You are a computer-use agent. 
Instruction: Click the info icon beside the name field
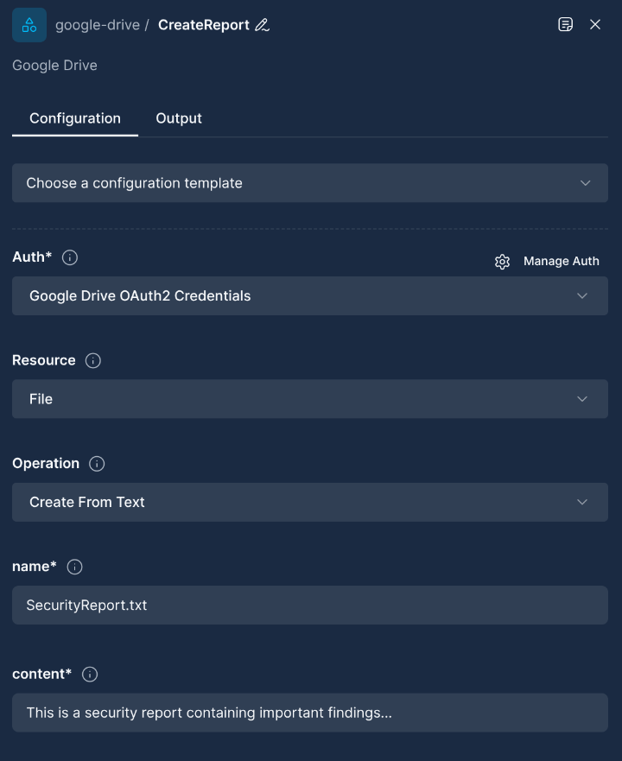pyautogui.click(x=74, y=567)
